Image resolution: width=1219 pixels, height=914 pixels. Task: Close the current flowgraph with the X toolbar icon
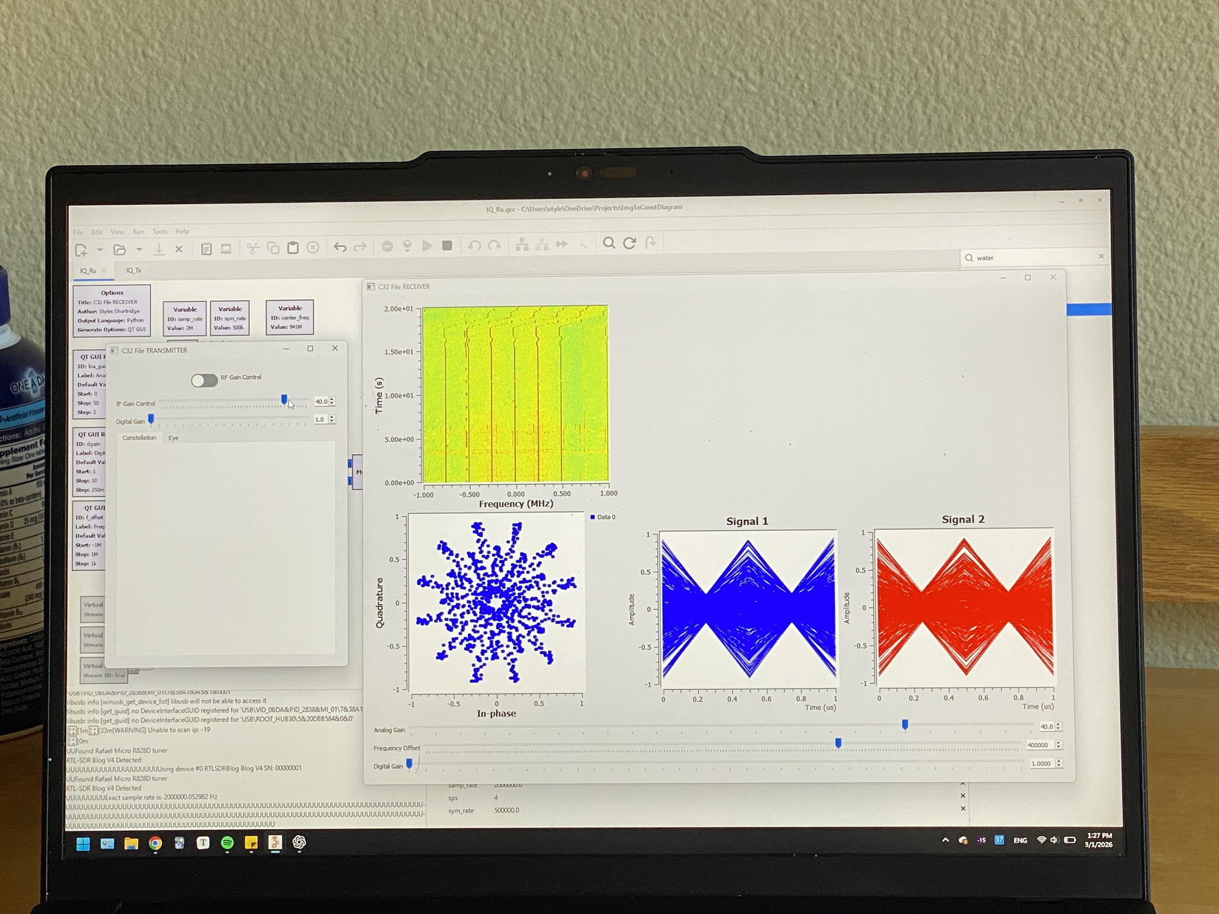[x=179, y=249]
